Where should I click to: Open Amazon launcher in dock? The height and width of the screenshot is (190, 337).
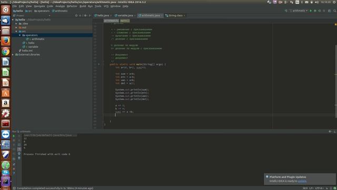(6, 103)
